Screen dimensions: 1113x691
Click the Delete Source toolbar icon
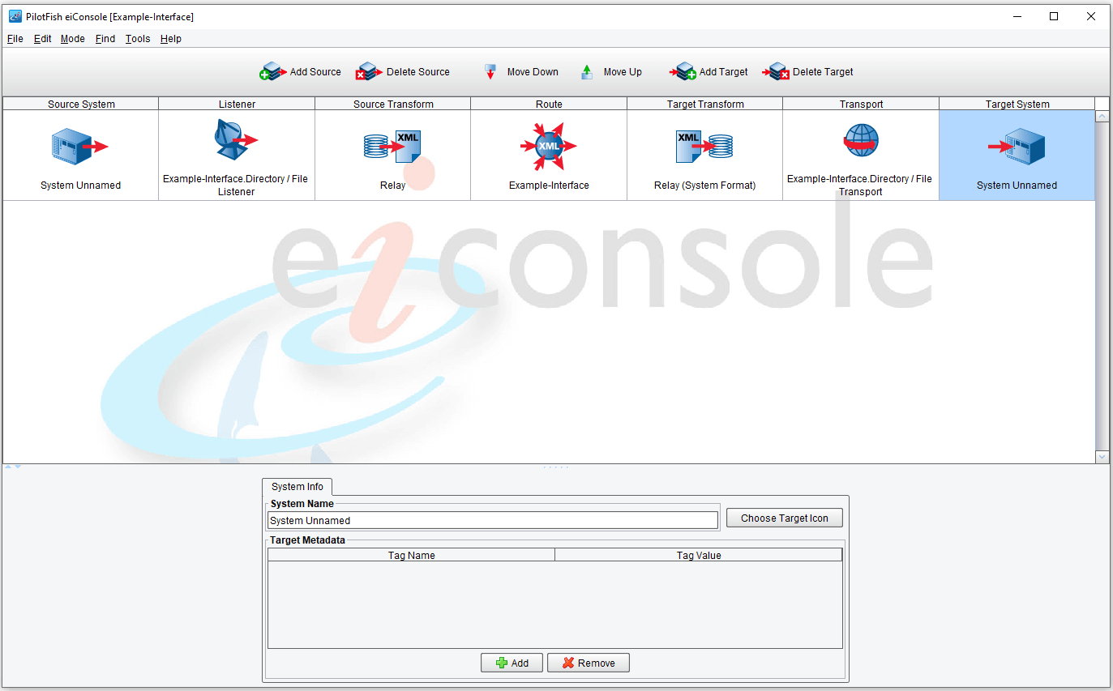click(x=369, y=72)
